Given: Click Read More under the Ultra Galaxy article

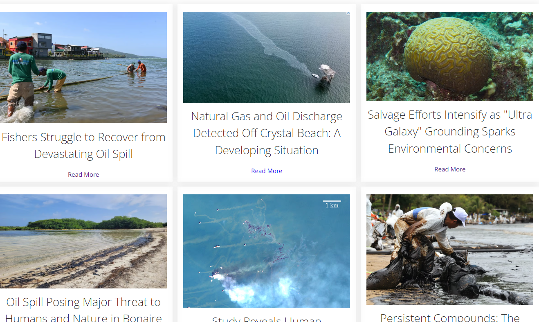Looking at the screenshot, I should tap(450, 169).
